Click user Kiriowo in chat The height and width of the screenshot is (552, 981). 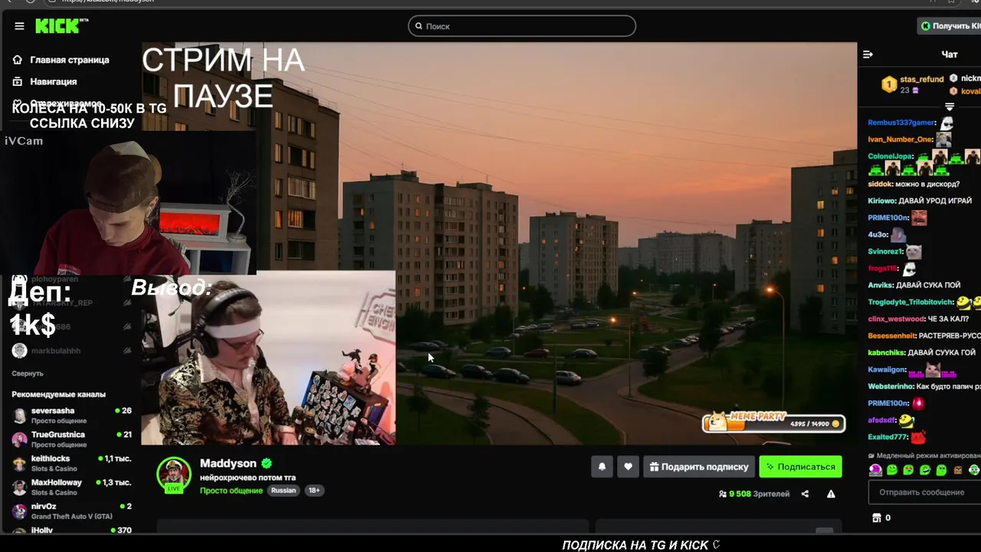(881, 201)
